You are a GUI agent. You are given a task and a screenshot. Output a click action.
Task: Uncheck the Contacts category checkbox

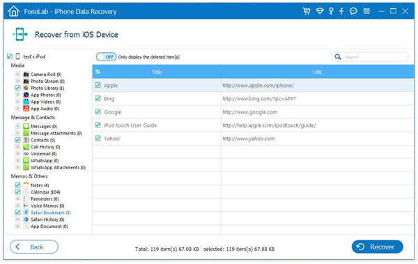17,140
